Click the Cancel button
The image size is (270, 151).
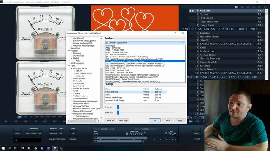(x=167, y=120)
